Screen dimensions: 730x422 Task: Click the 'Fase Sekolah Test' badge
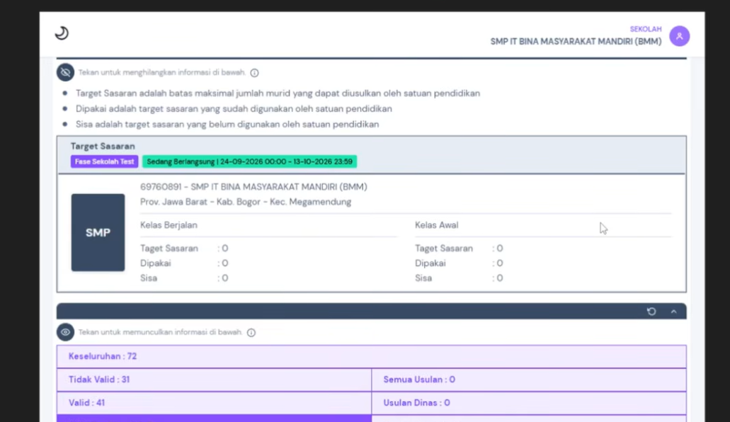tap(104, 161)
